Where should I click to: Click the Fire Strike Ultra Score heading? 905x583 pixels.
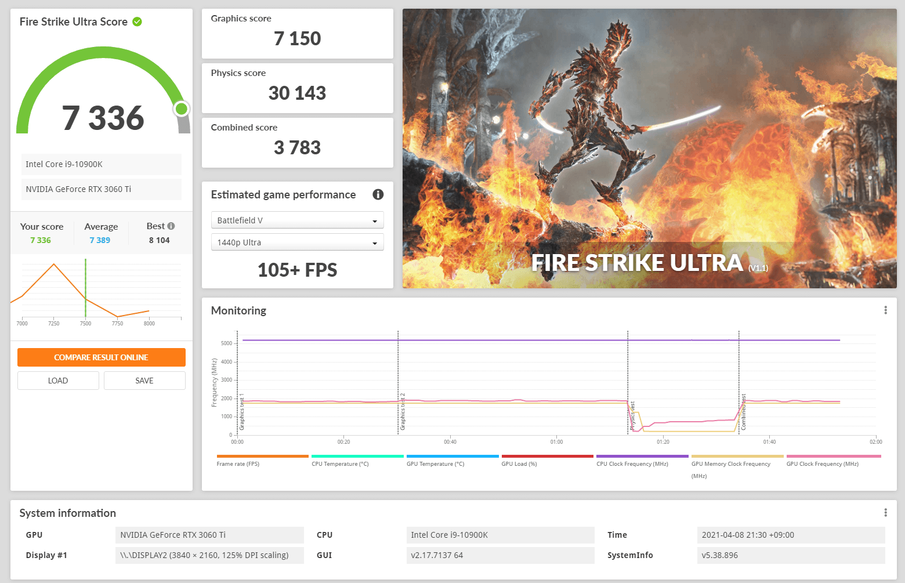(74, 21)
